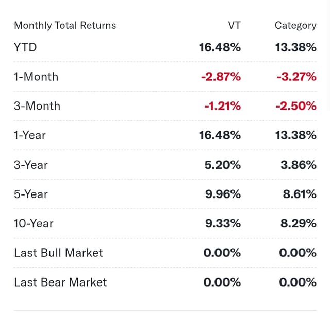This screenshot has width=330, height=319.
Task: Click Category's 3-Month return -2.50%
Action: [x=296, y=106]
